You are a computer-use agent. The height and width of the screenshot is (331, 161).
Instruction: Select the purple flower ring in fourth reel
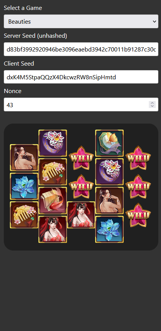109,172
